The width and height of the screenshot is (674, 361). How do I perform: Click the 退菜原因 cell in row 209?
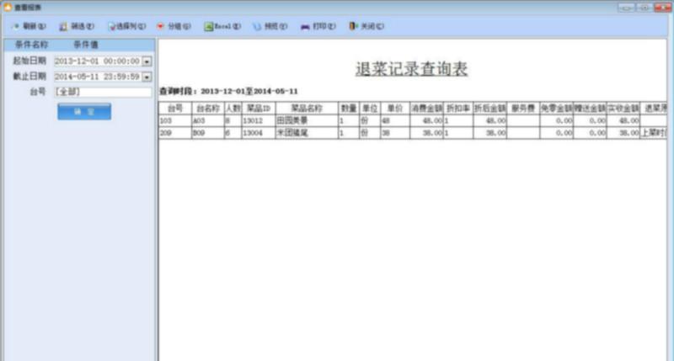(x=654, y=133)
